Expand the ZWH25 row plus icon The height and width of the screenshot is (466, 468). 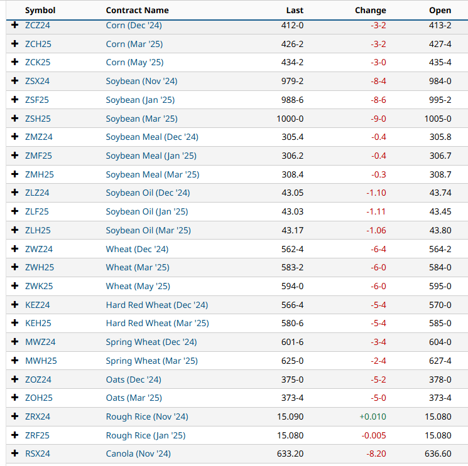14,267
